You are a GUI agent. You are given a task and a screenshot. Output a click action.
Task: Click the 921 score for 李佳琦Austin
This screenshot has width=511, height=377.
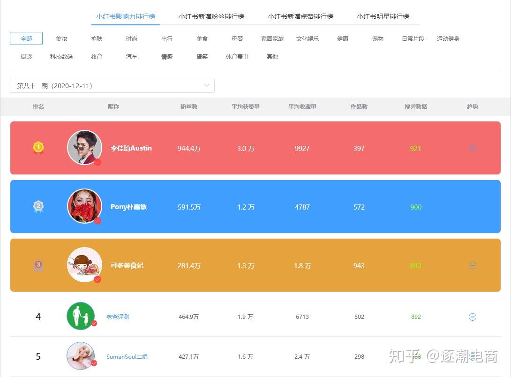click(x=415, y=149)
